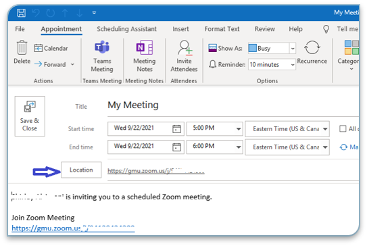This screenshot has height=246, width=367.
Task: Open the end date calendar picker
Action: (x=176, y=147)
